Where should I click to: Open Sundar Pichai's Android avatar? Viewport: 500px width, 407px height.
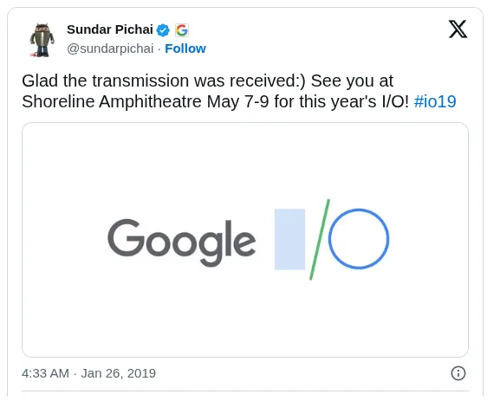coord(42,40)
